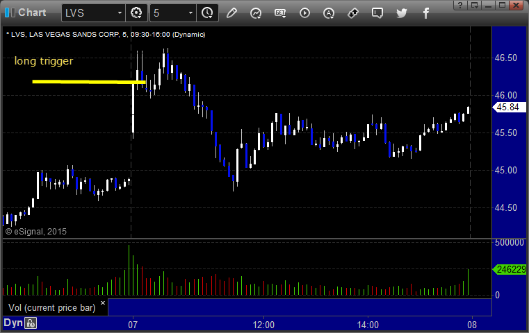Image resolution: width=529 pixels, height=333 pixels.
Task: Close the chart window
Action: (x=516, y=5)
